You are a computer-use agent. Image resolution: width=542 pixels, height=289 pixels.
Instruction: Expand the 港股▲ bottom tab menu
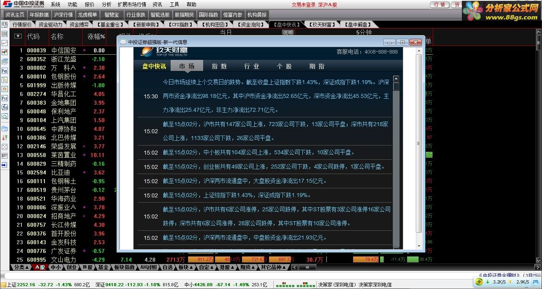click(x=227, y=267)
